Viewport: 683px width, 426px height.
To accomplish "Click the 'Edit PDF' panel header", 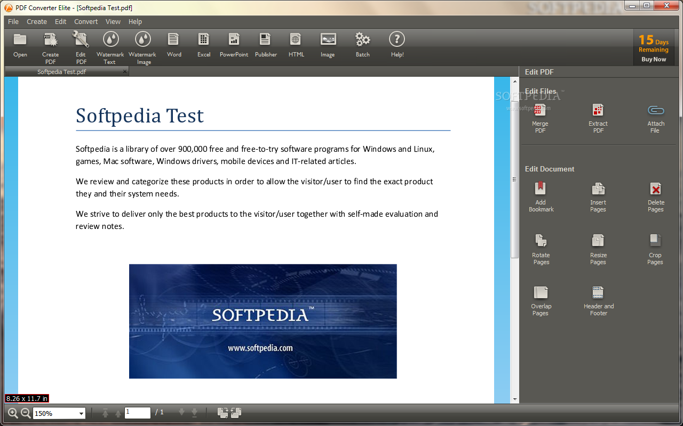I will [540, 72].
